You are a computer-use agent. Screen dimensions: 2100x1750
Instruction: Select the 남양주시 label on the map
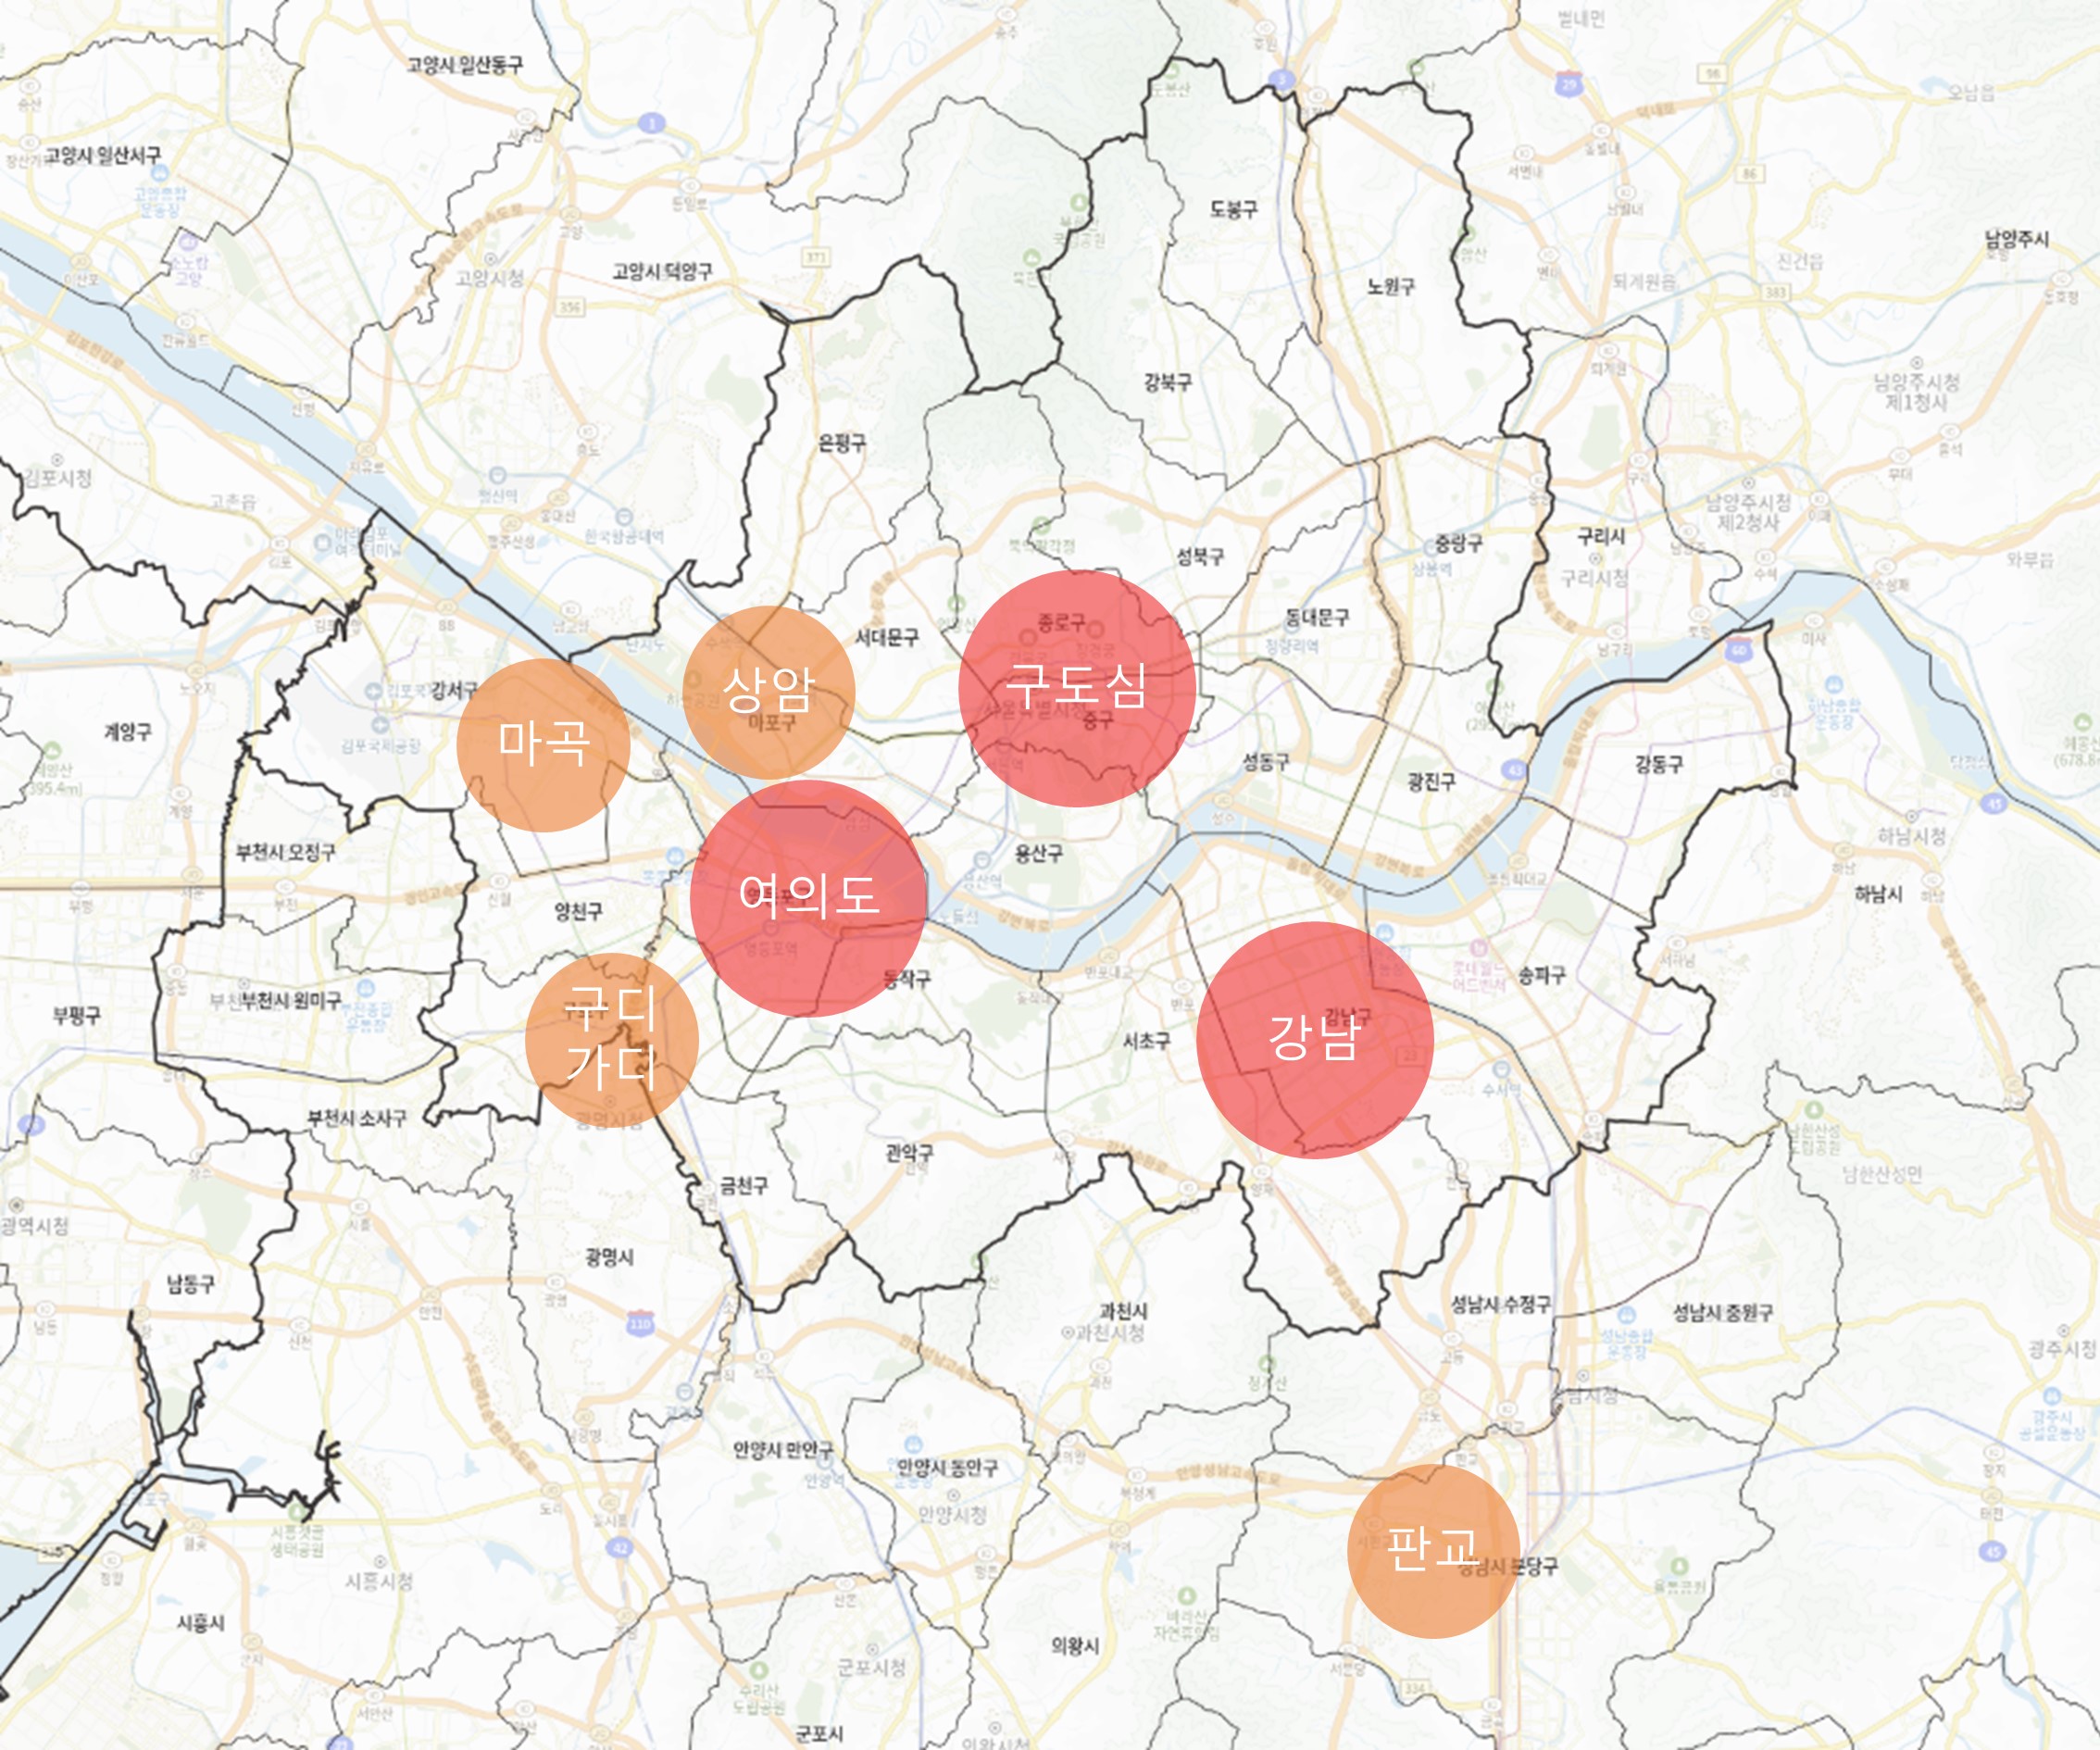(2017, 239)
